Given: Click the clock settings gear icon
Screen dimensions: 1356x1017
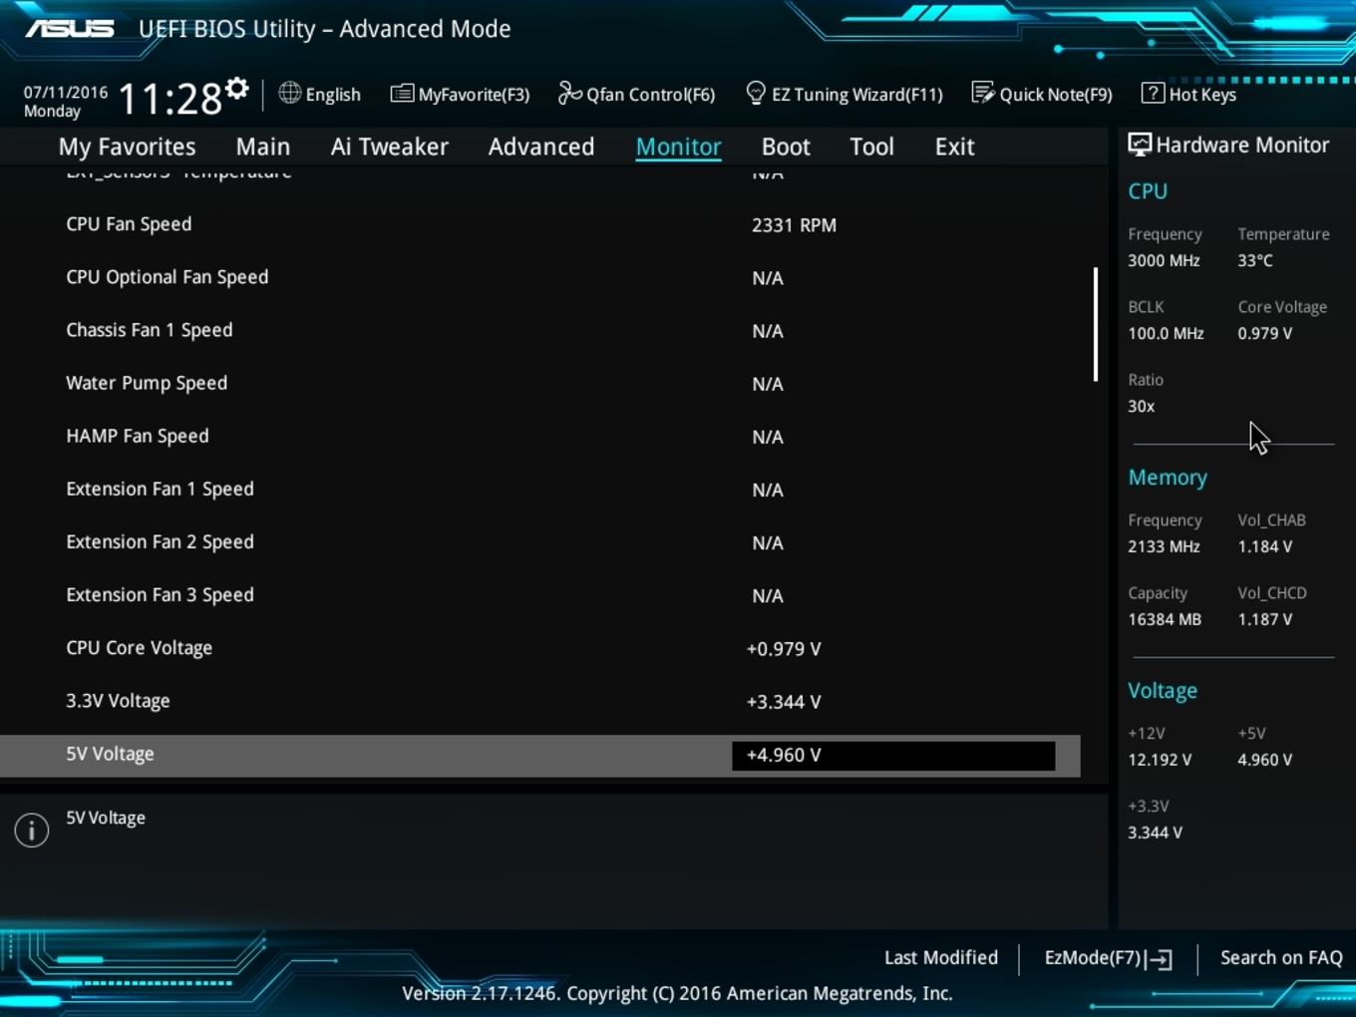Looking at the screenshot, I should (237, 89).
